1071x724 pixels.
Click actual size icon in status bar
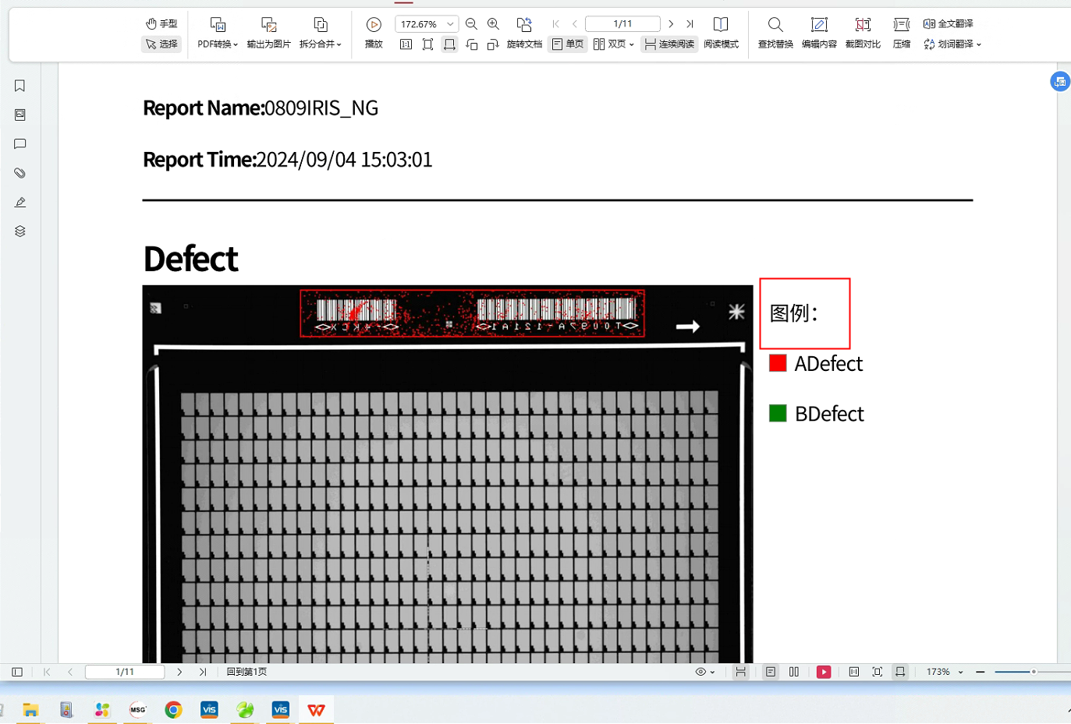tap(854, 672)
